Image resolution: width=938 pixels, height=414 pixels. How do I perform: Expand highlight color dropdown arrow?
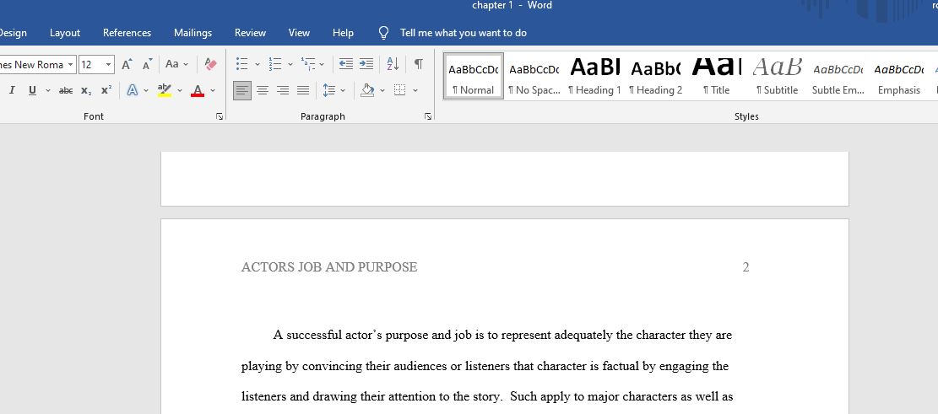pyautogui.click(x=180, y=91)
